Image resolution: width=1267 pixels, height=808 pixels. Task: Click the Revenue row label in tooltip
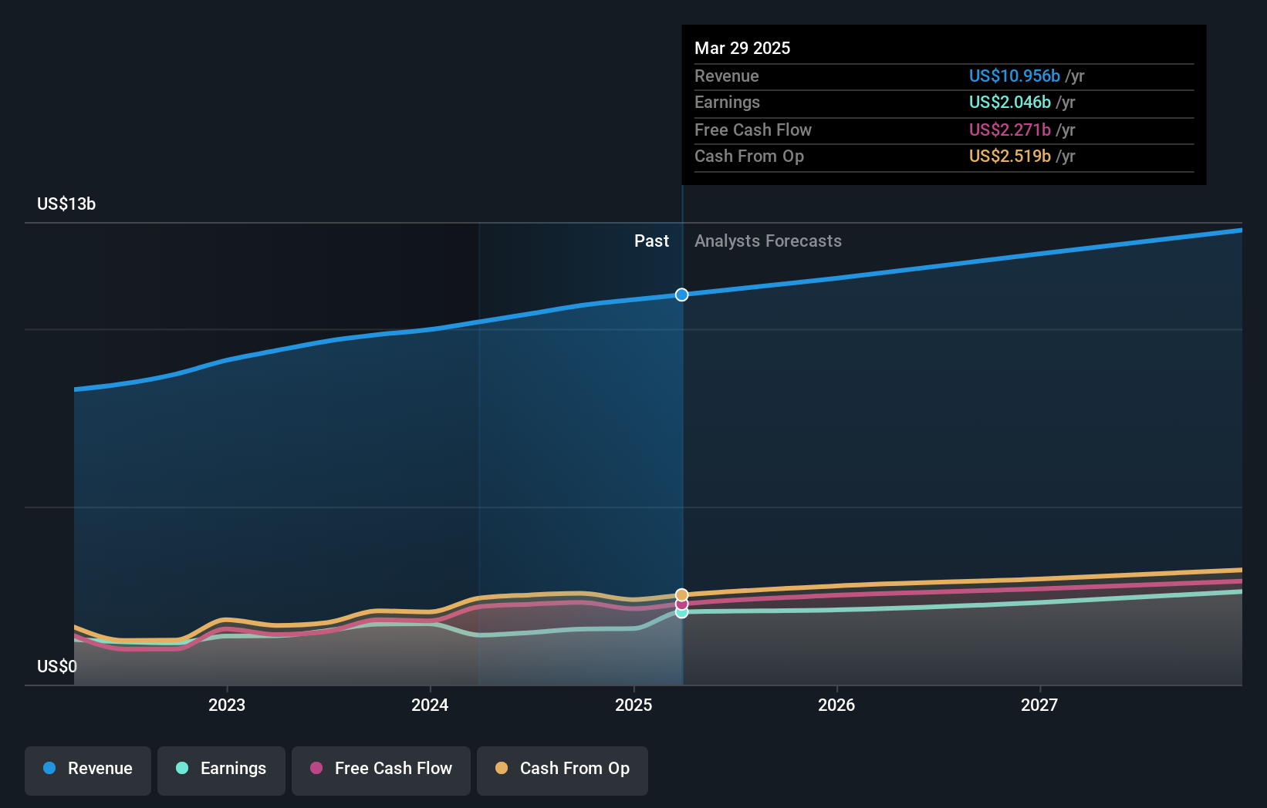(x=726, y=76)
